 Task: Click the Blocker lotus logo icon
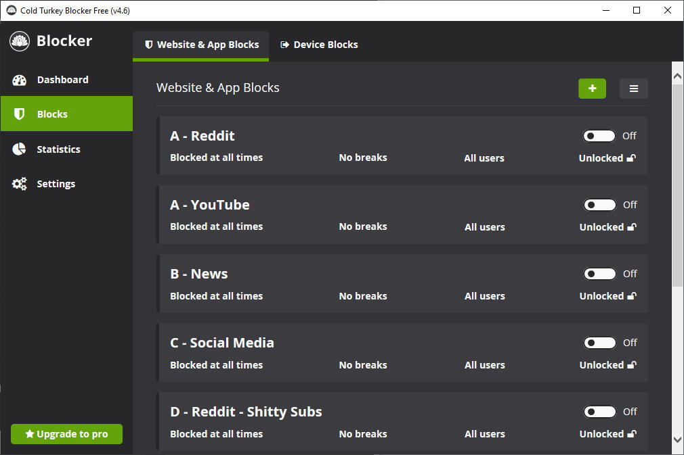[x=19, y=41]
